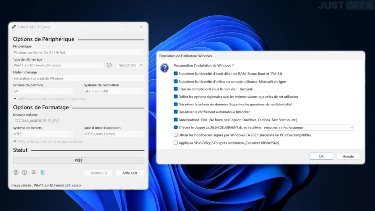Click the 'Options de Périphérique' heading
The image size is (375, 211).
tap(43, 39)
